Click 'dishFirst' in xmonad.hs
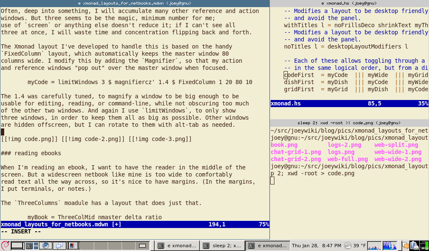Viewport: 429px width, 251px height. tap(299, 82)
